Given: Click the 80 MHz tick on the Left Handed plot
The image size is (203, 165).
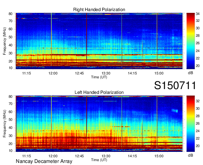Looking at the screenshot, I should click(10, 97).
